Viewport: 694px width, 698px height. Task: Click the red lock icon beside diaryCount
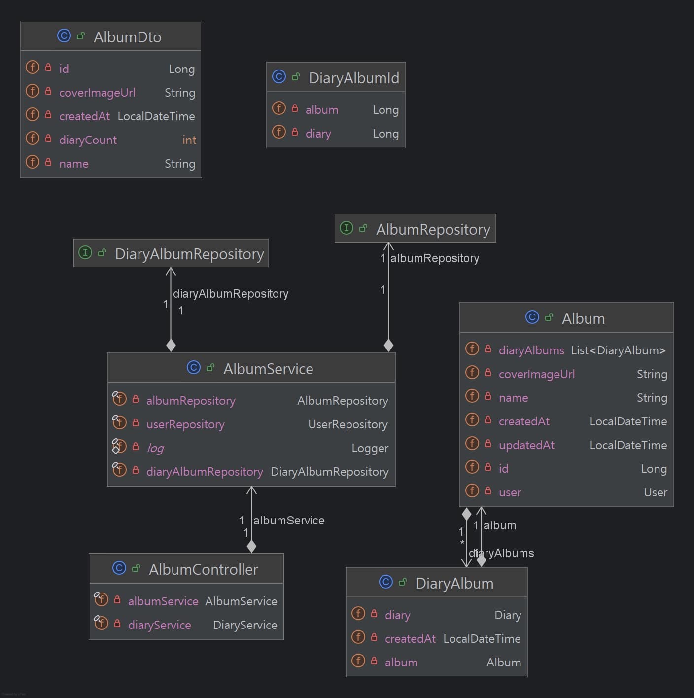pos(48,139)
